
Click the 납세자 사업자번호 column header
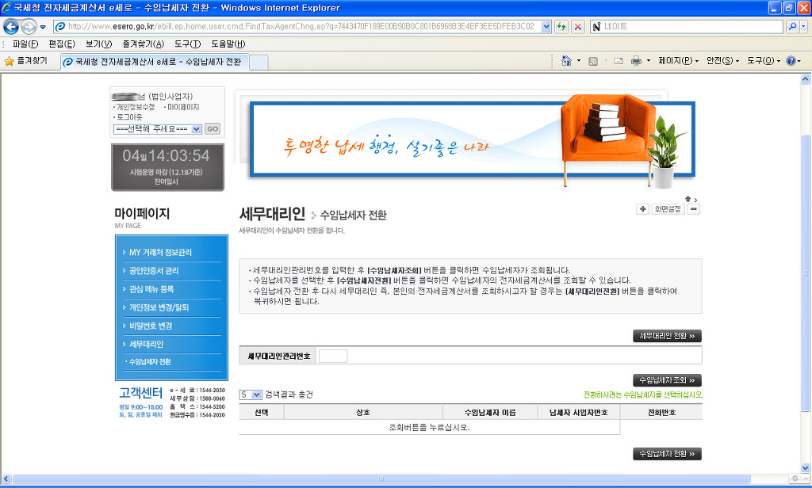(x=579, y=413)
